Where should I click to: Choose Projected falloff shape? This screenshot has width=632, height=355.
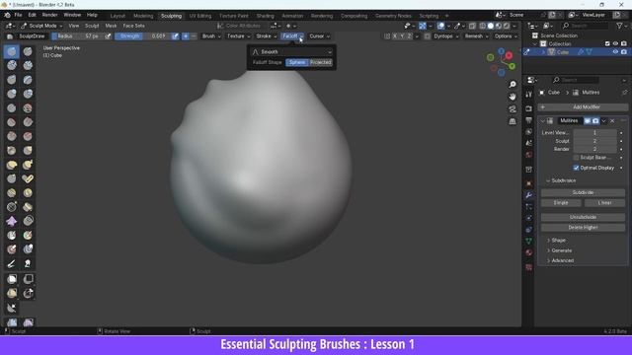click(321, 62)
